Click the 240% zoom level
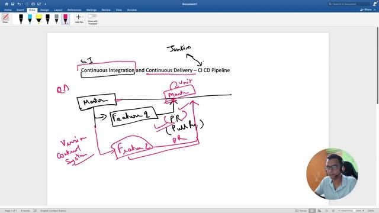Image resolution: width=379 pixels, height=213 pixels. pos(371,211)
